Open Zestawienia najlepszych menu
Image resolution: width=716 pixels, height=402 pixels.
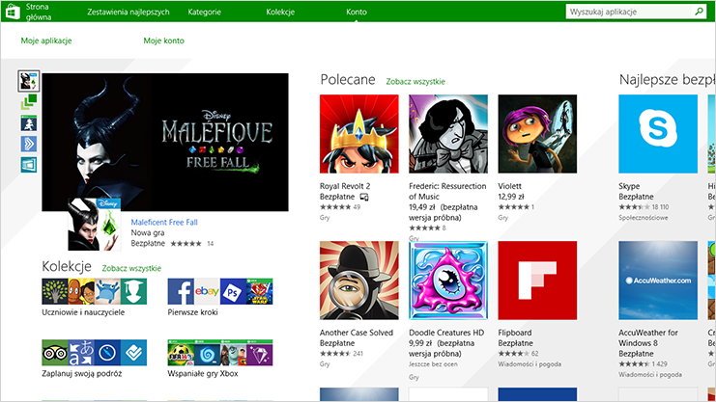point(129,12)
